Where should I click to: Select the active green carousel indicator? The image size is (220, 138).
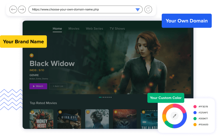(x=100, y=97)
